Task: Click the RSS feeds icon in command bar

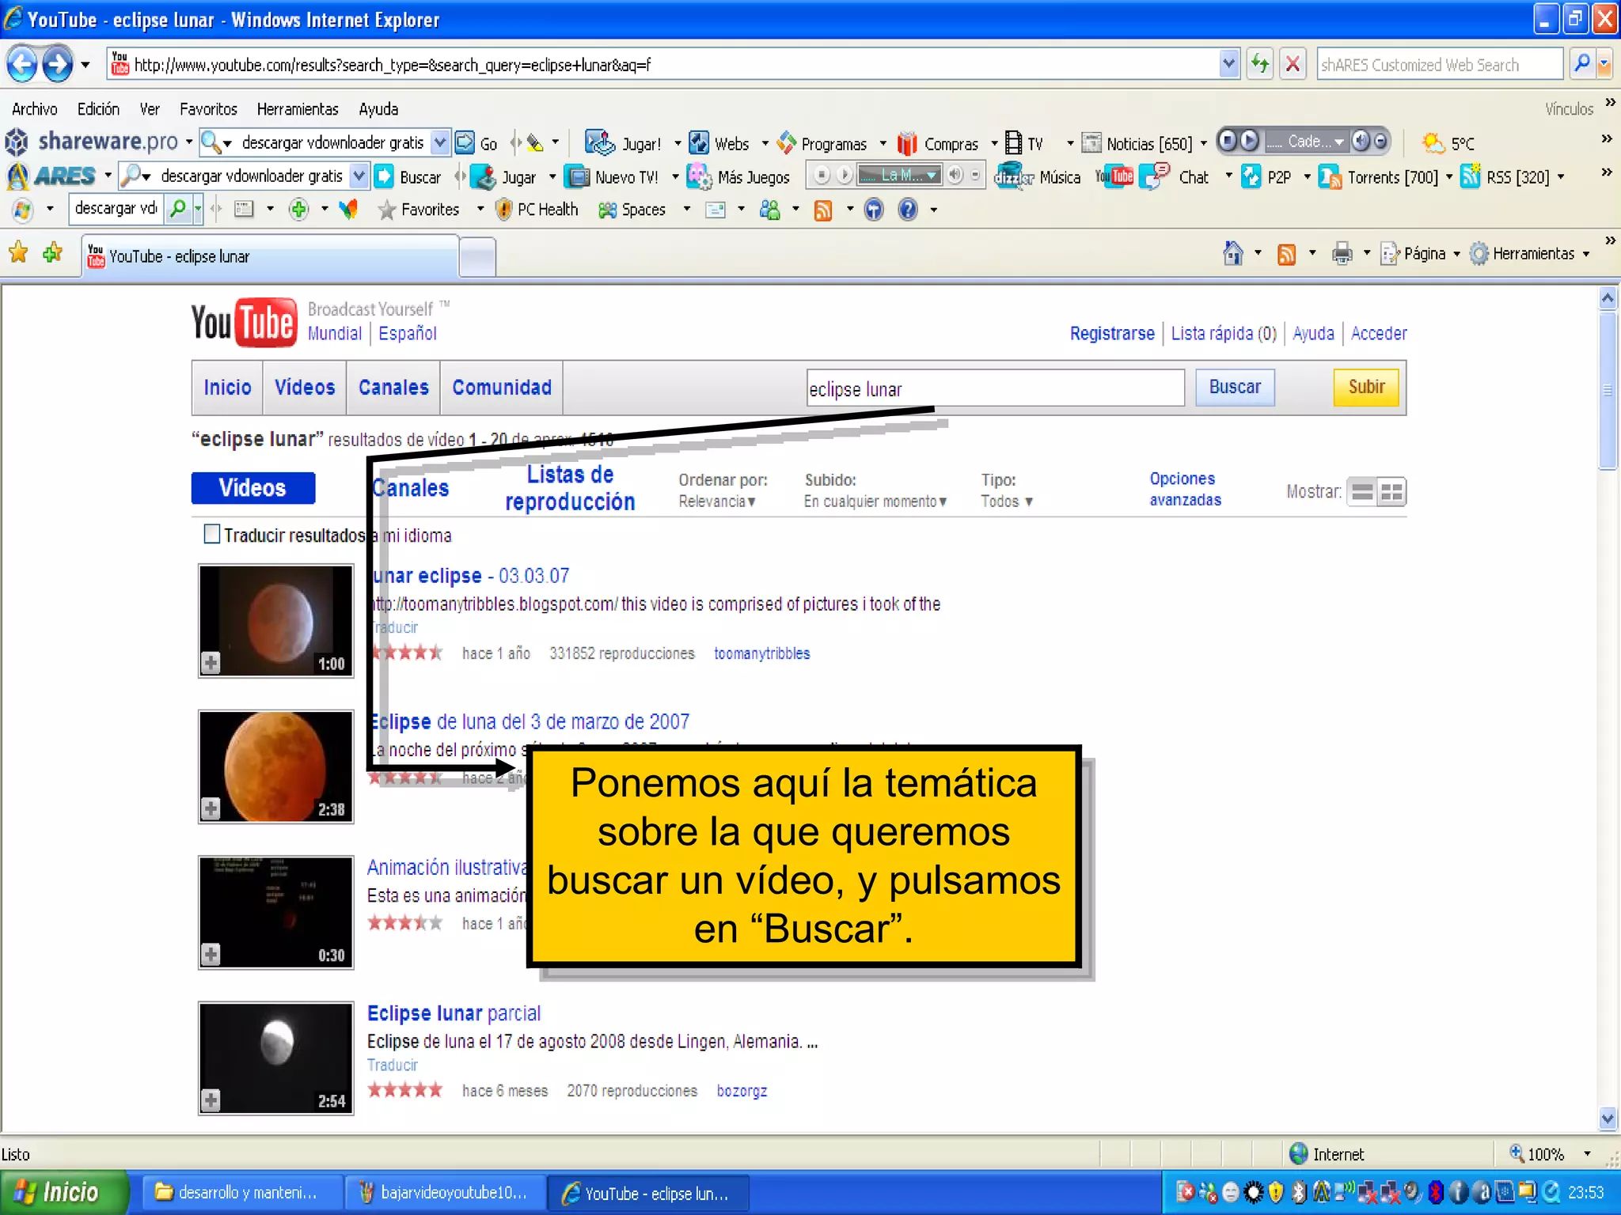Action: pyautogui.click(x=1287, y=254)
